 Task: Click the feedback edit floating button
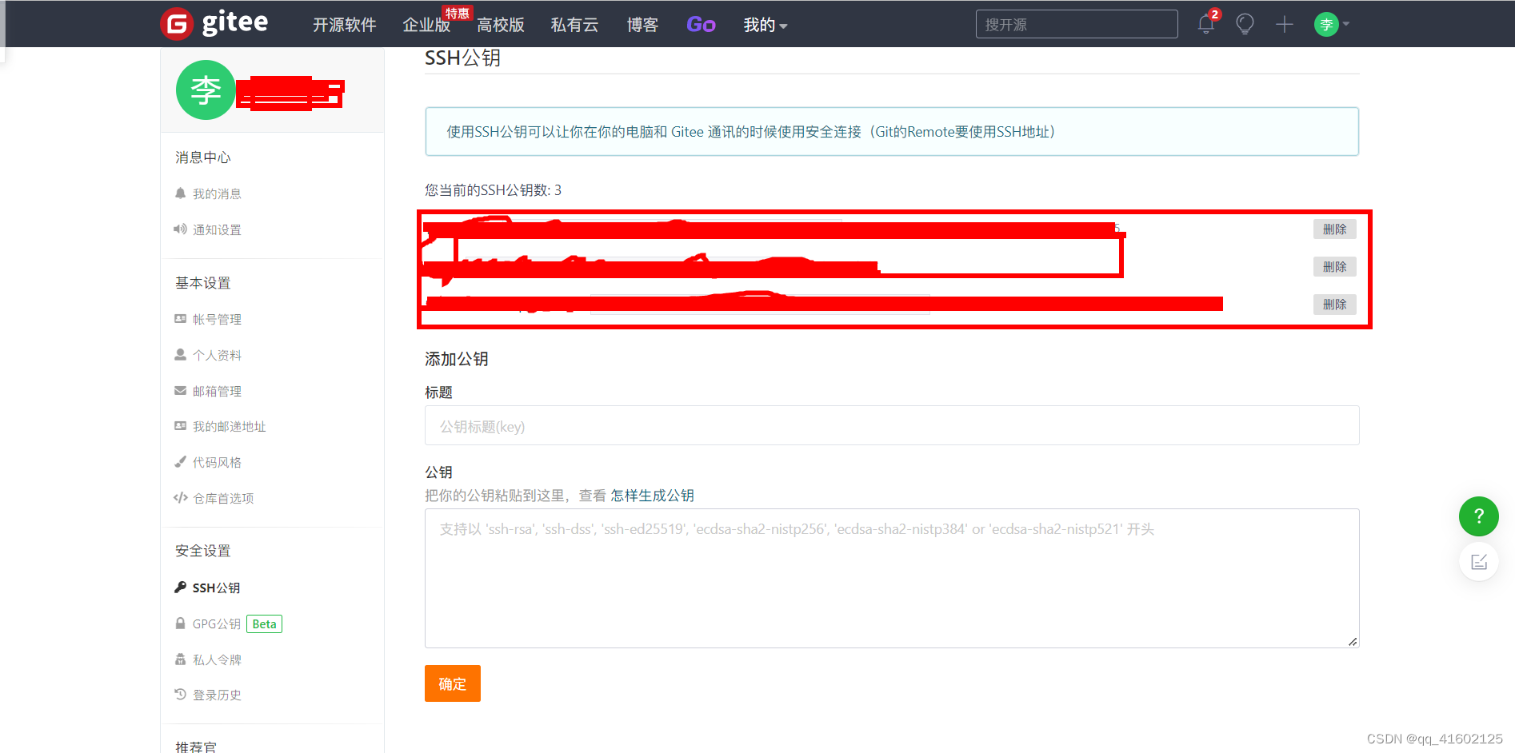pyautogui.click(x=1478, y=562)
